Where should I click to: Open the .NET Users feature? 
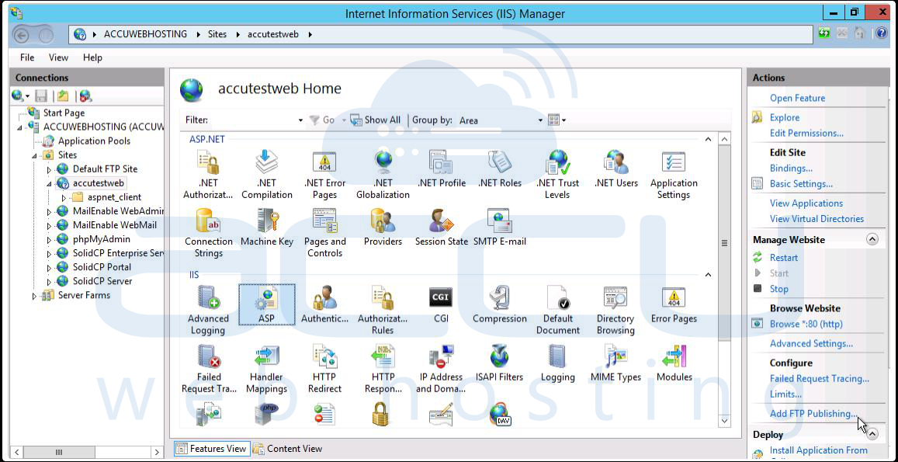click(x=616, y=169)
